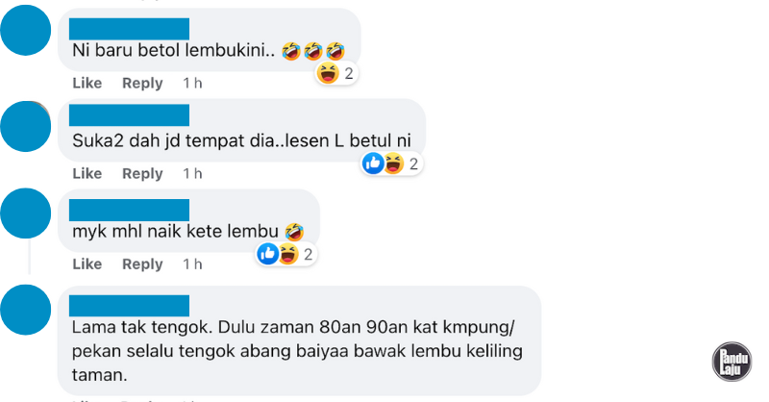
Task: Like the 'Ni baru betol lembukini' comment
Action: [x=87, y=83]
